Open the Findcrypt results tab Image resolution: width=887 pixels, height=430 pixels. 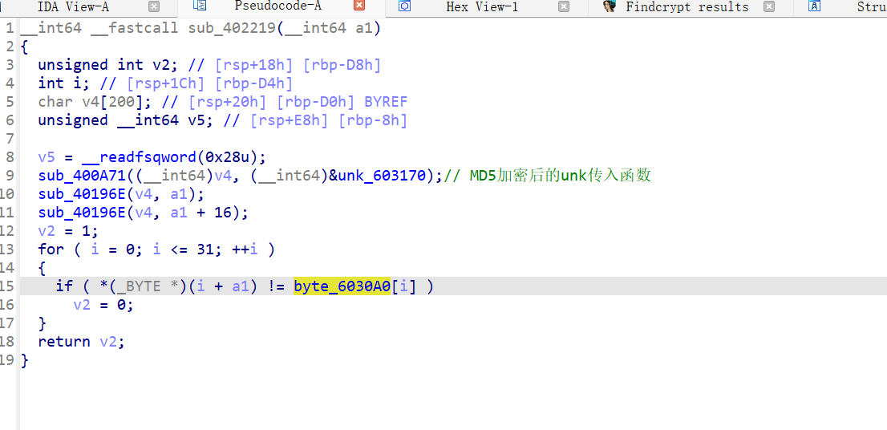(x=687, y=7)
